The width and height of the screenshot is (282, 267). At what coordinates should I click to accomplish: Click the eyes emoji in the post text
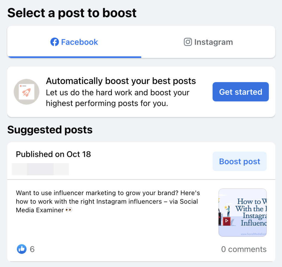[x=69, y=210]
